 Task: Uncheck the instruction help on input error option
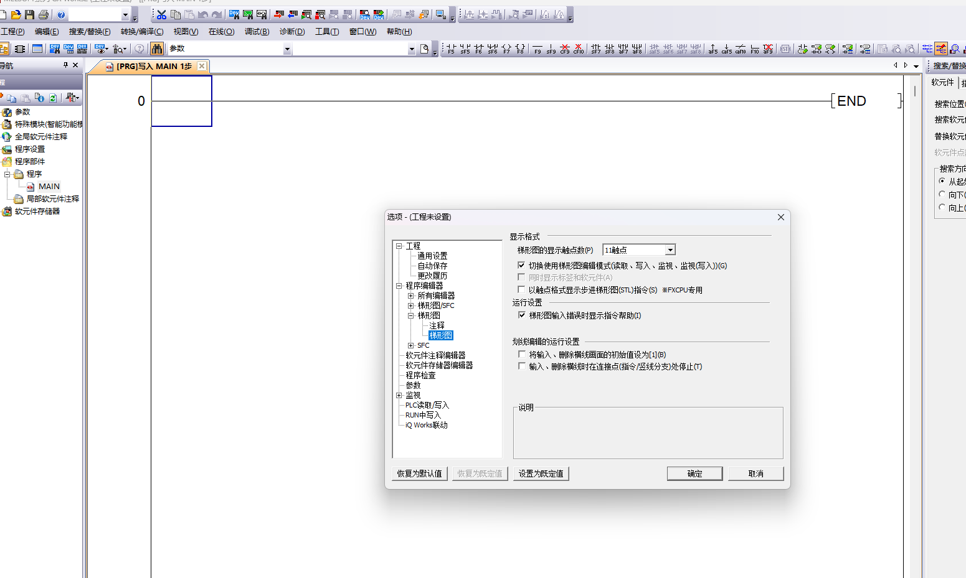point(522,315)
